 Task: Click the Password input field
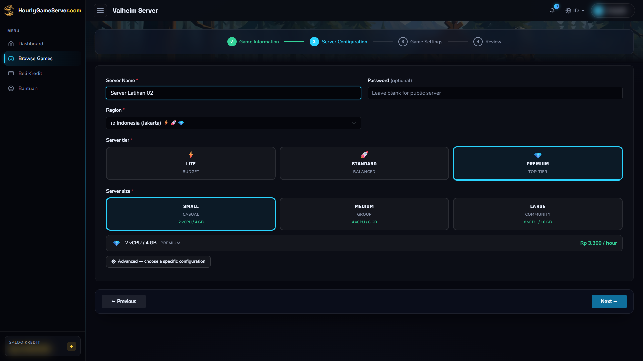[x=495, y=93]
